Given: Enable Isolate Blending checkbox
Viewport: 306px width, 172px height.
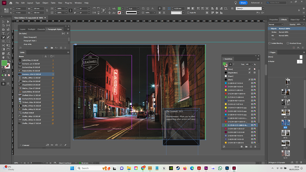Looking at the screenshot, I should [x=270, y=43].
